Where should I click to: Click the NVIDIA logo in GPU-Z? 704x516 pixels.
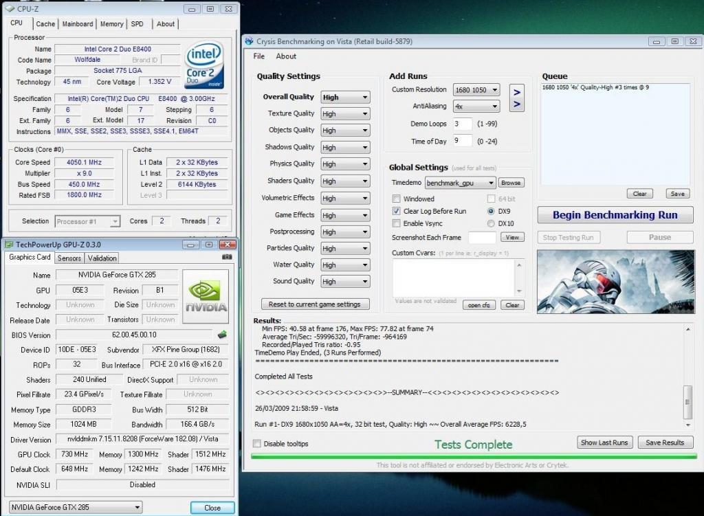coord(206,296)
